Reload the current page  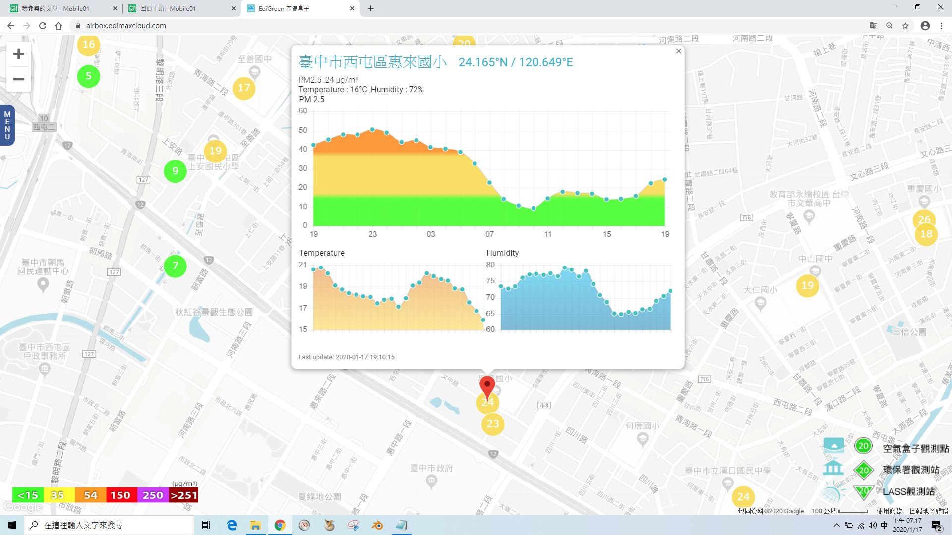tap(43, 26)
